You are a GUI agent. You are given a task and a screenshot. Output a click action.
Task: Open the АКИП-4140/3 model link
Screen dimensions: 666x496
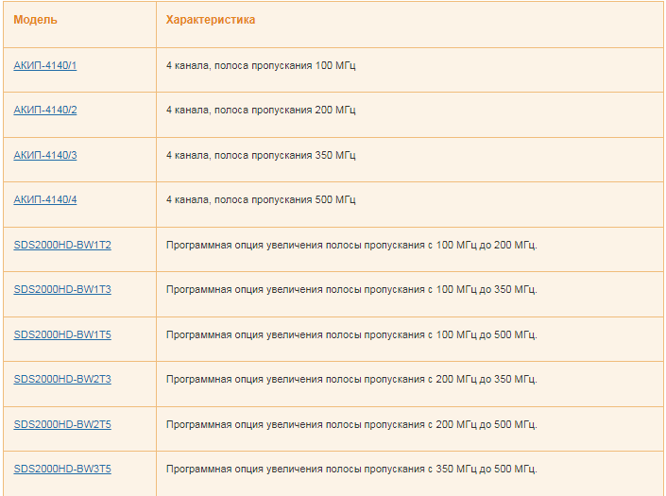pos(45,155)
